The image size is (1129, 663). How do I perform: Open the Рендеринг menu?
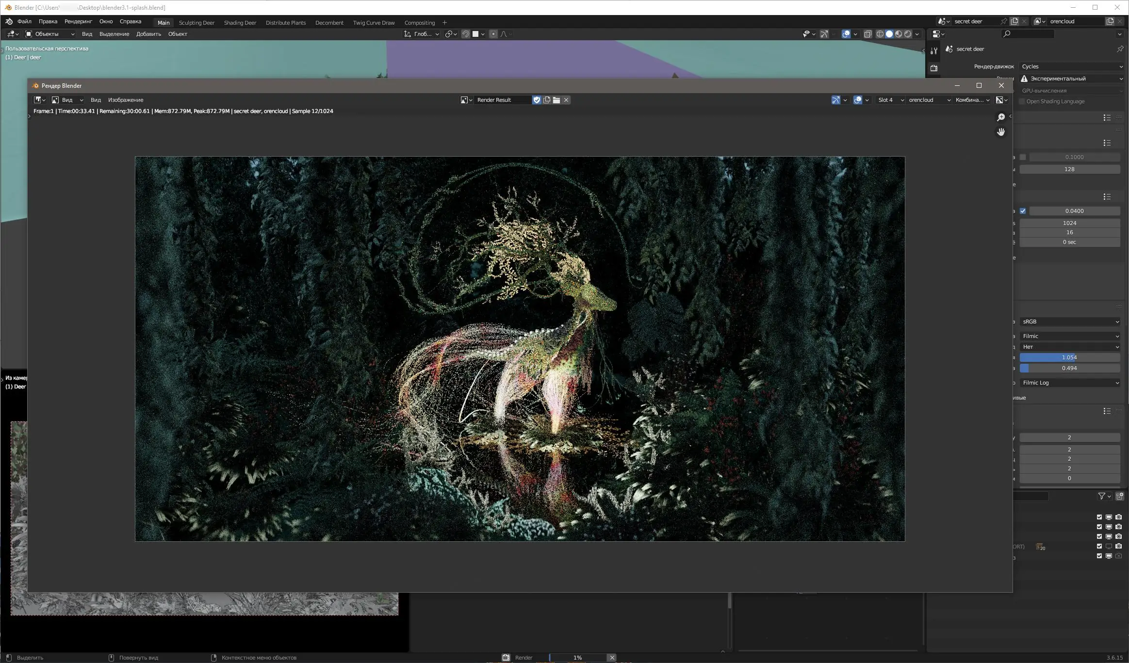pyautogui.click(x=78, y=21)
